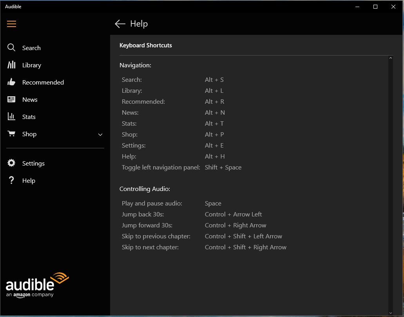Click the Search magnifier icon

pos(11,48)
